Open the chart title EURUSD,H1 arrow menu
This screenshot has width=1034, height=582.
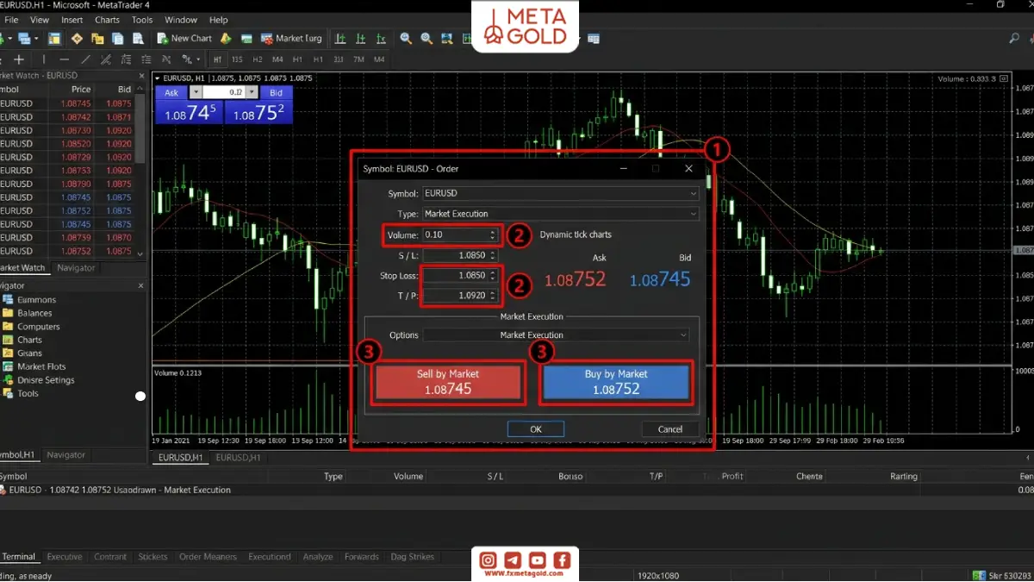[157, 78]
